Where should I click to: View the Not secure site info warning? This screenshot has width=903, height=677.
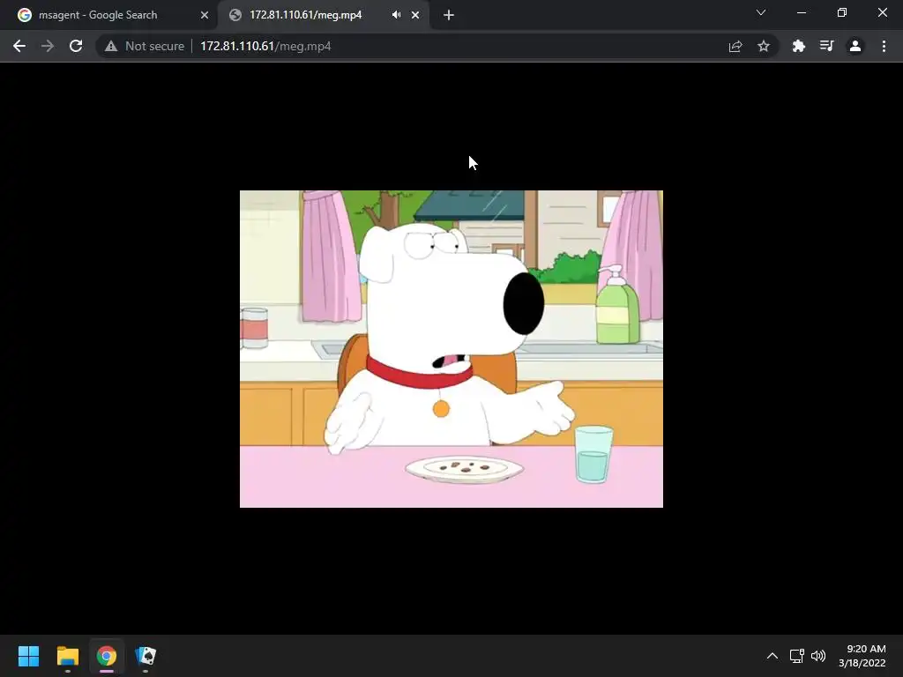coord(144,46)
